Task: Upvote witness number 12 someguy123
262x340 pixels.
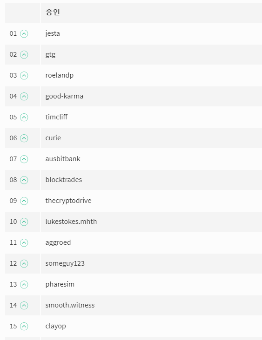Action: [x=24, y=264]
